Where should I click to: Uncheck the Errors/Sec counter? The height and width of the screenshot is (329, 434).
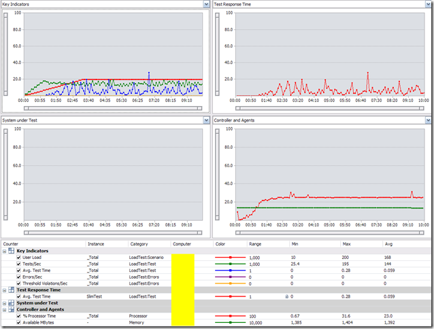pos(18,277)
